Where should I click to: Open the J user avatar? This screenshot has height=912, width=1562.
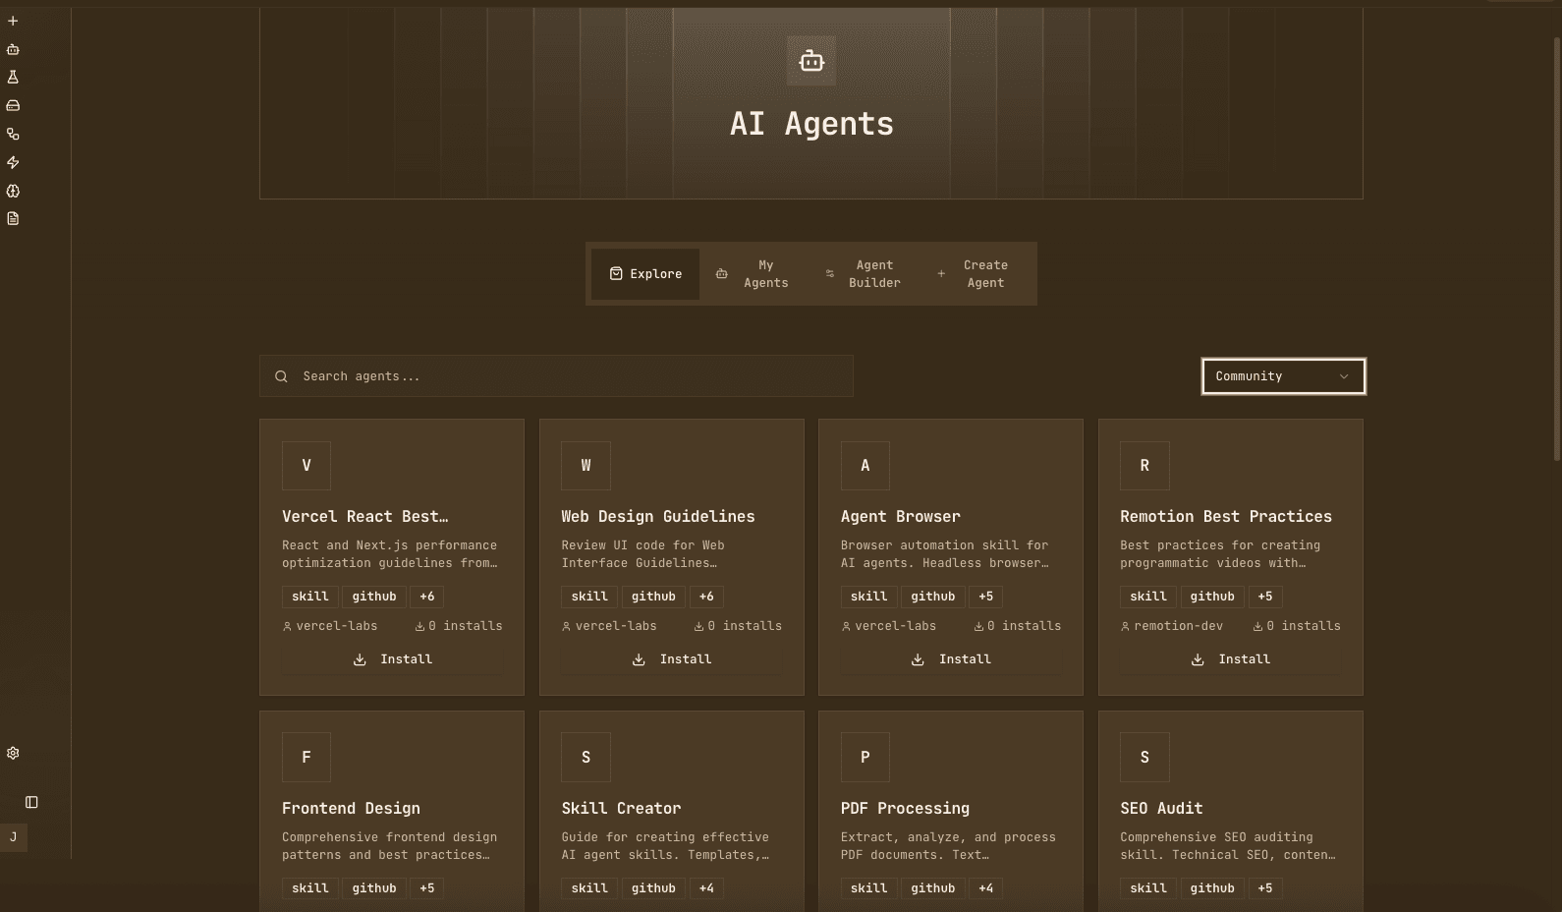point(13,837)
